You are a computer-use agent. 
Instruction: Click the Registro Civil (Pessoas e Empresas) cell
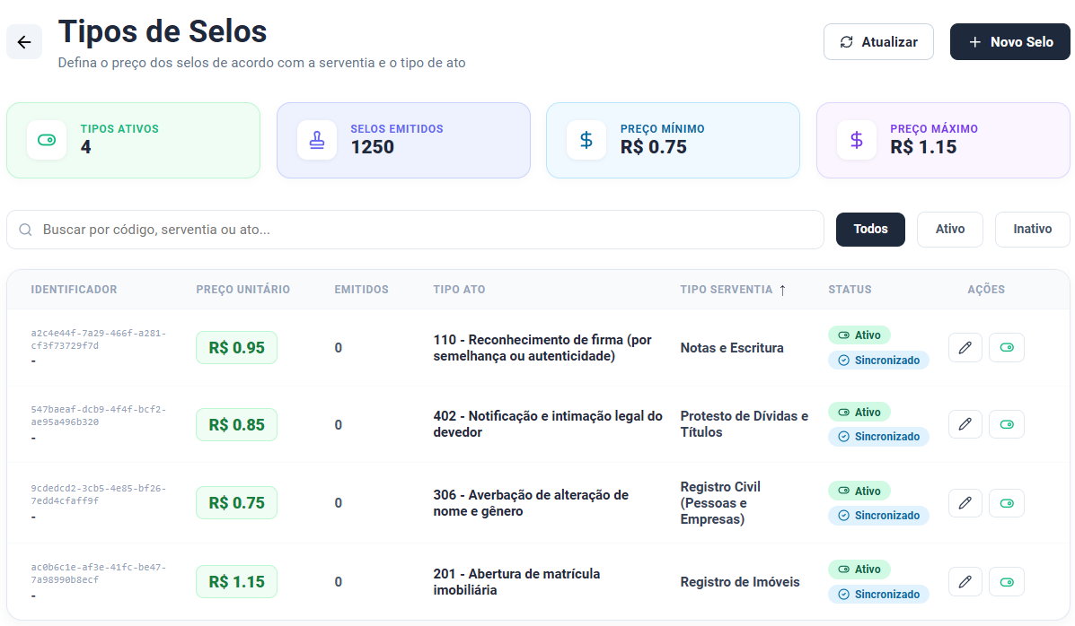[720, 503]
